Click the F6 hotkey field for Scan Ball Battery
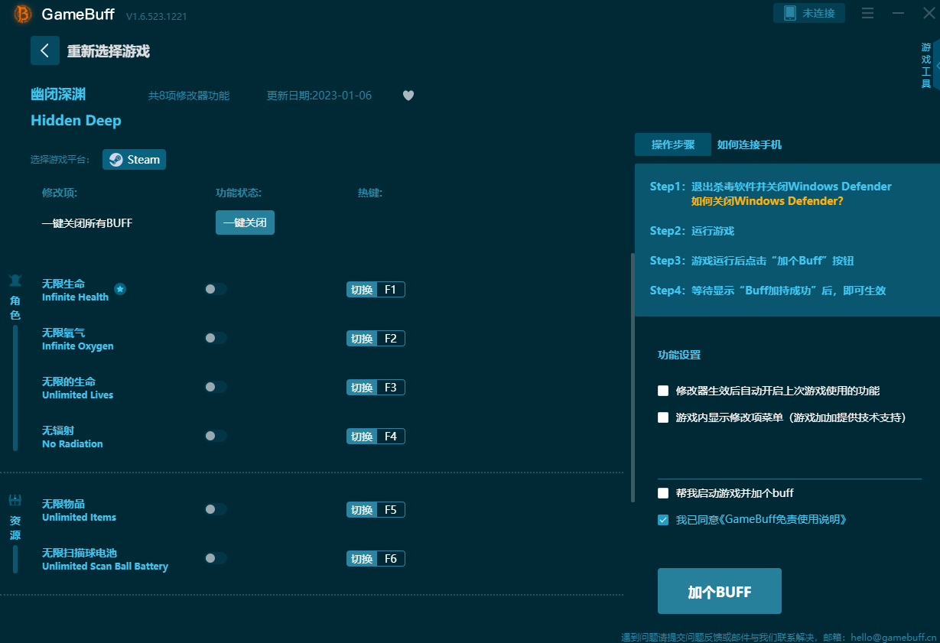This screenshot has width=940, height=643. (390, 559)
